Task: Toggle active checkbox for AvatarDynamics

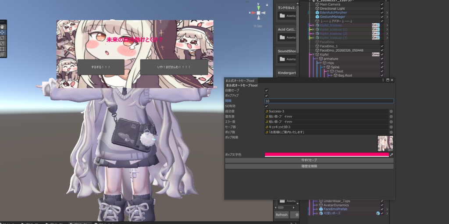Action: click(x=382, y=205)
